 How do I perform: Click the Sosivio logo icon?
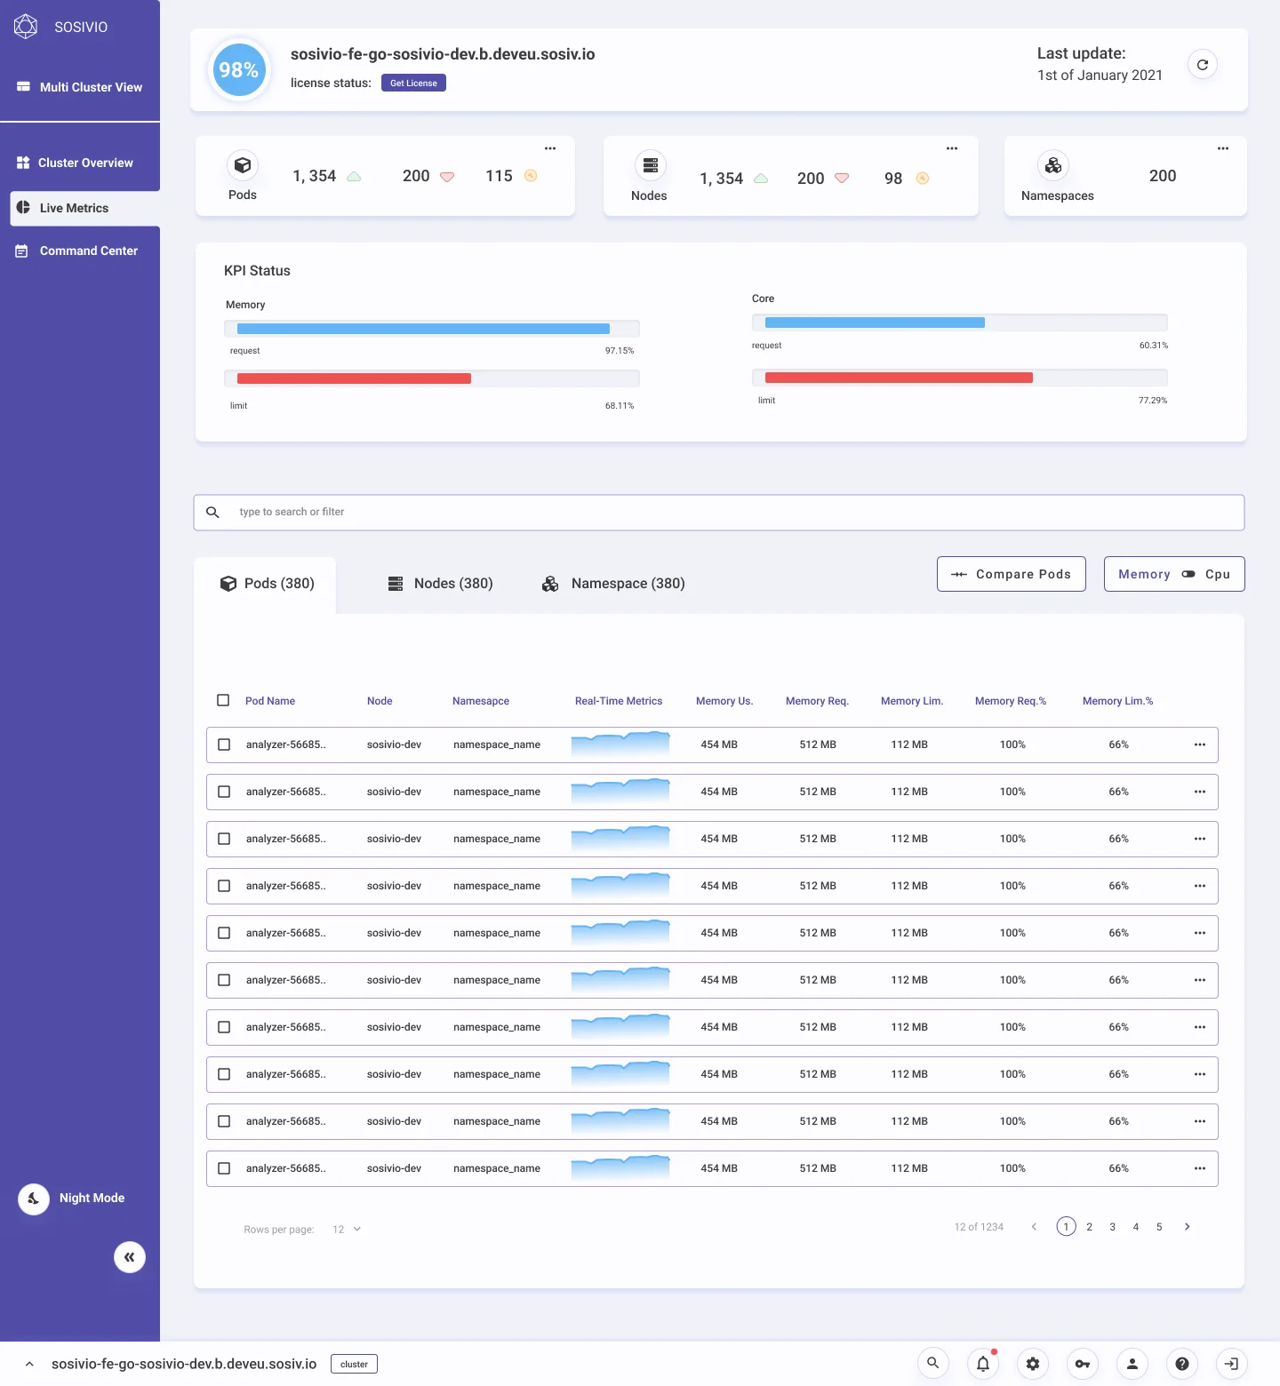tap(26, 27)
